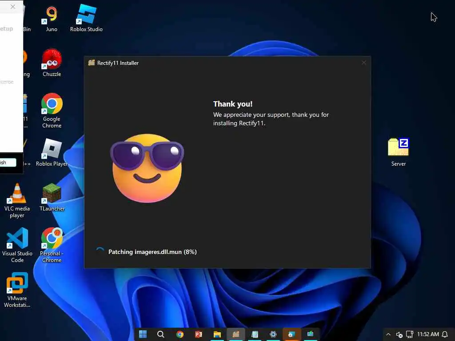The width and height of the screenshot is (455, 341).
Task: Open the Google Chrome desktop shortcut
Action: coord(52,111)
